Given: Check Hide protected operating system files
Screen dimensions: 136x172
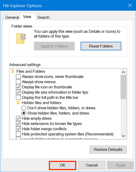Looking at the screenshot, I should click(x=18, y=134).
